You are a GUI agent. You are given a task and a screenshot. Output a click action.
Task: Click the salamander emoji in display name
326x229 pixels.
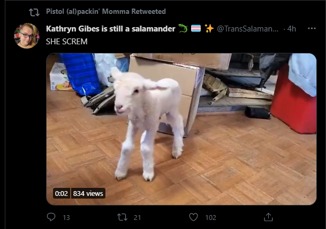[183, 28]
